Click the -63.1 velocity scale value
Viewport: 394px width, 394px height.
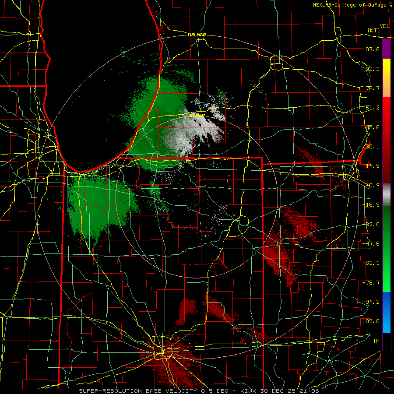(x=371, y=263)
